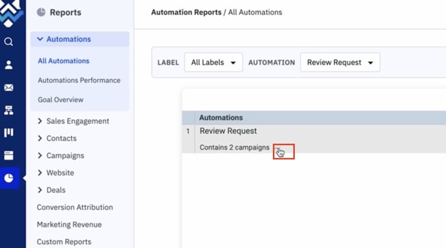Screen dimensions: 446x248
Task: Select All Automations menu item
Action: [64, 61]
